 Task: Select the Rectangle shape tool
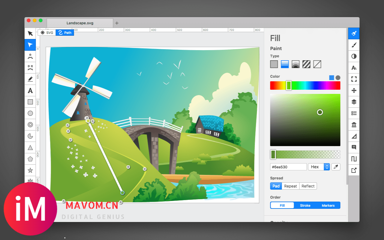point(30,102)
